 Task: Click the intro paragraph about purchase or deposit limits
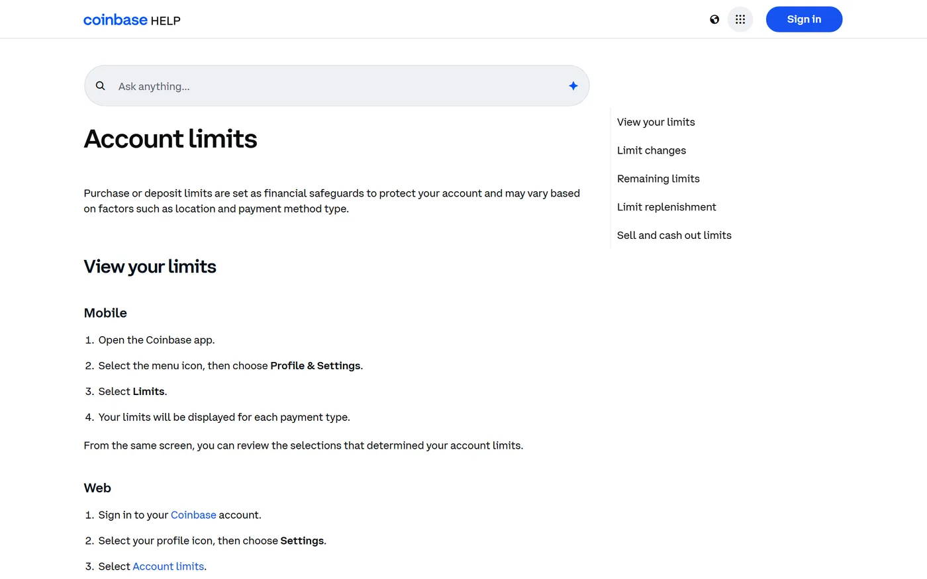tap(332, 201)
